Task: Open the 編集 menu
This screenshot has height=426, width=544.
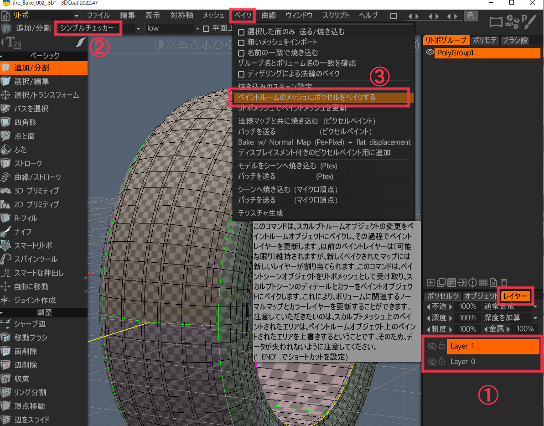Action: coord(127,15)
